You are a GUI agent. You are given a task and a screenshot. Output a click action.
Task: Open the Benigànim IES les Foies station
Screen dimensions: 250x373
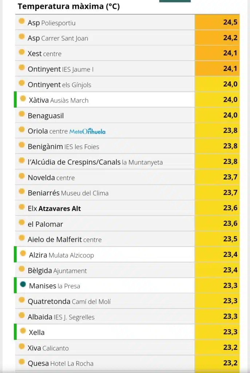pyautogui.click(x=63, y=146)
